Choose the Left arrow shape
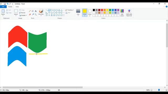 click(59, 13)
